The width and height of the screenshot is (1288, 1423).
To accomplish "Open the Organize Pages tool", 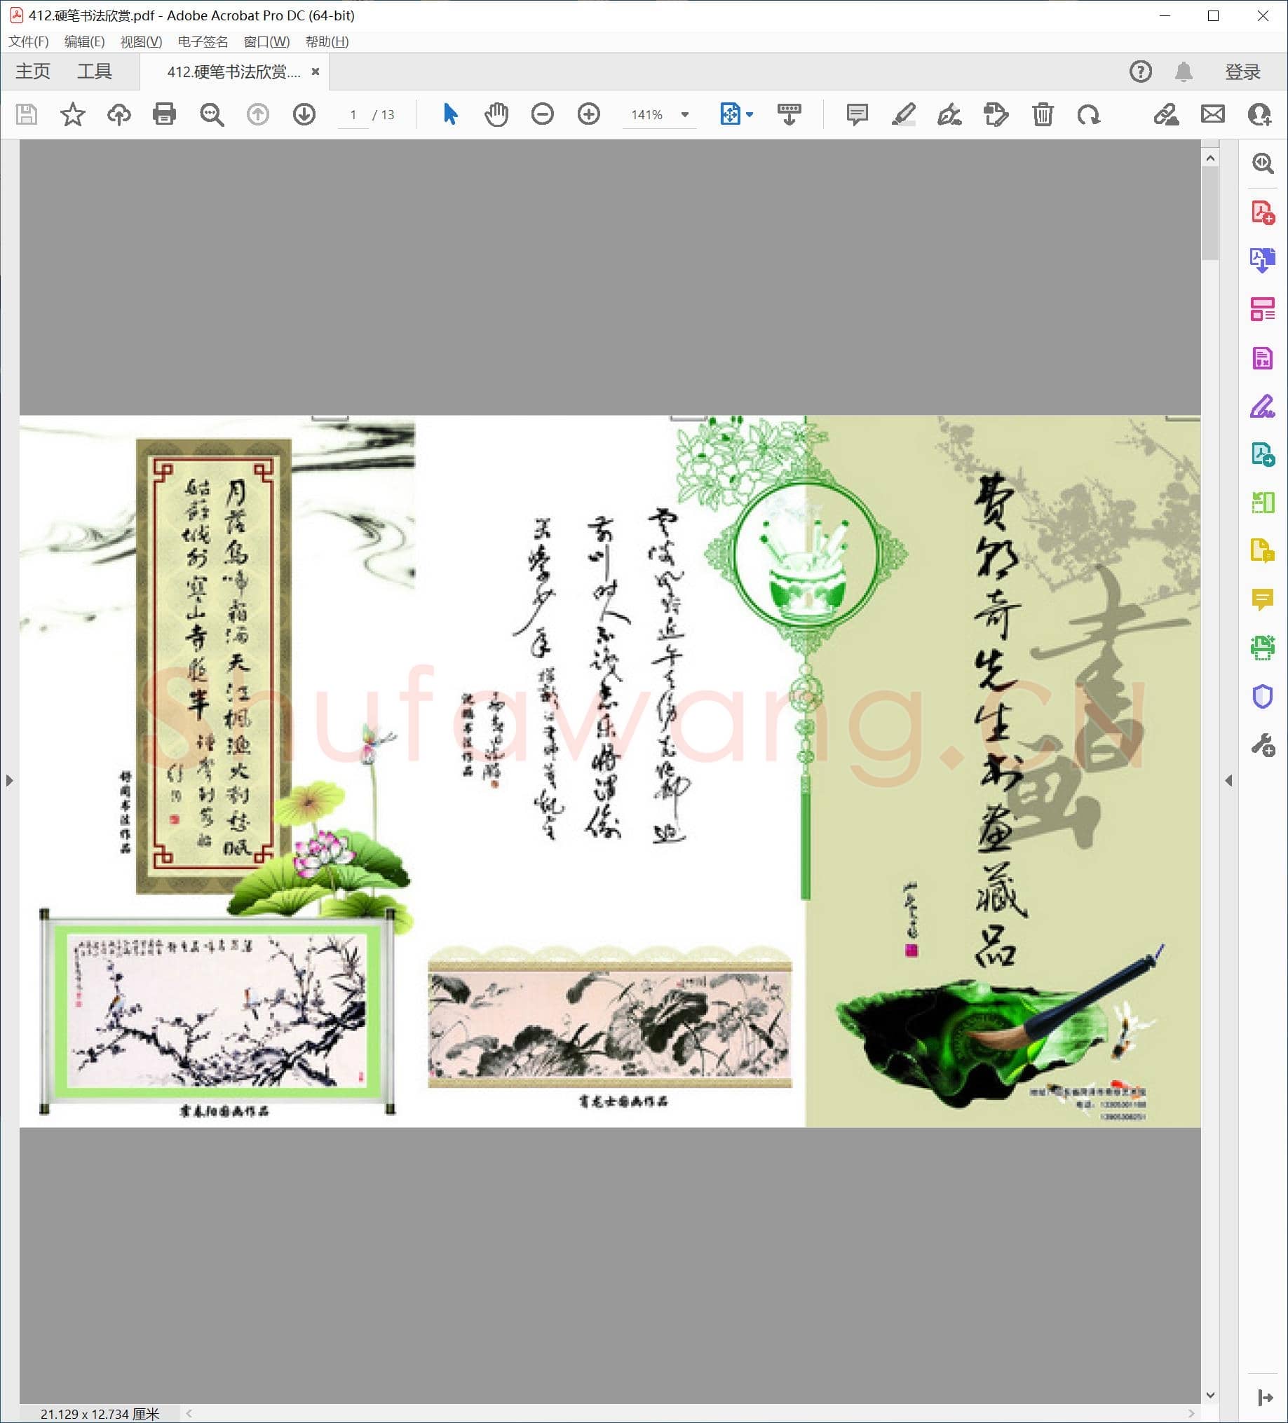I will (1264, 308).
